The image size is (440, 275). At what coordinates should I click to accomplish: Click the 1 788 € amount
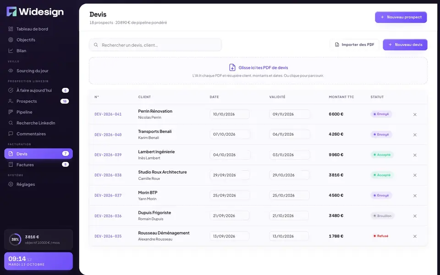coord(336,236)
